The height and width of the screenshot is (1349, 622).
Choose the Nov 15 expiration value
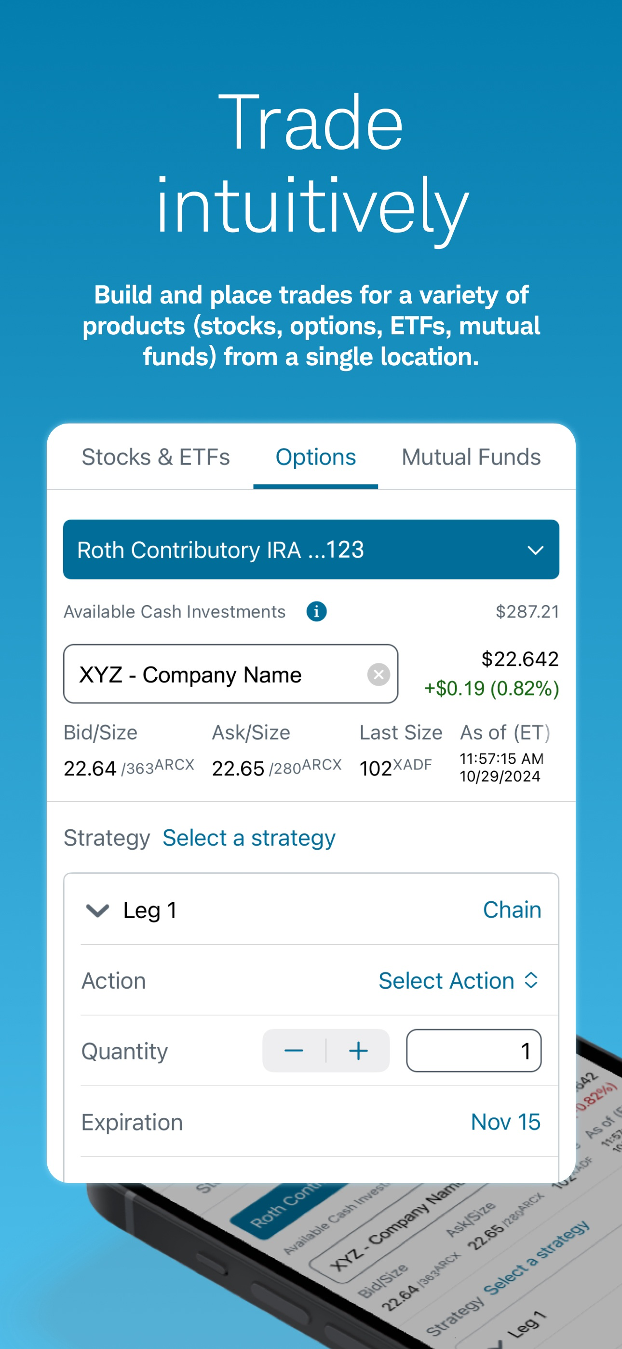pyautogui.click(x=505, y=1122)
